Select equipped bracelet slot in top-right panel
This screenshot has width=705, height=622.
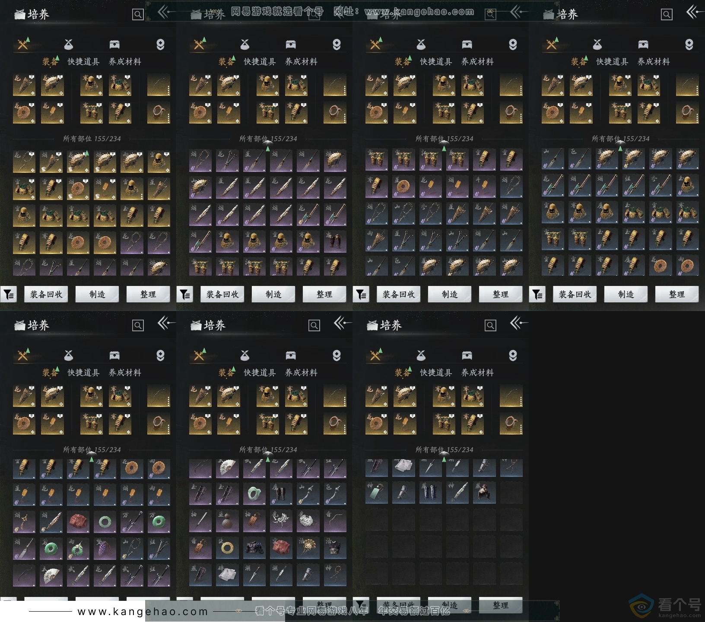(x=687, y=113)
